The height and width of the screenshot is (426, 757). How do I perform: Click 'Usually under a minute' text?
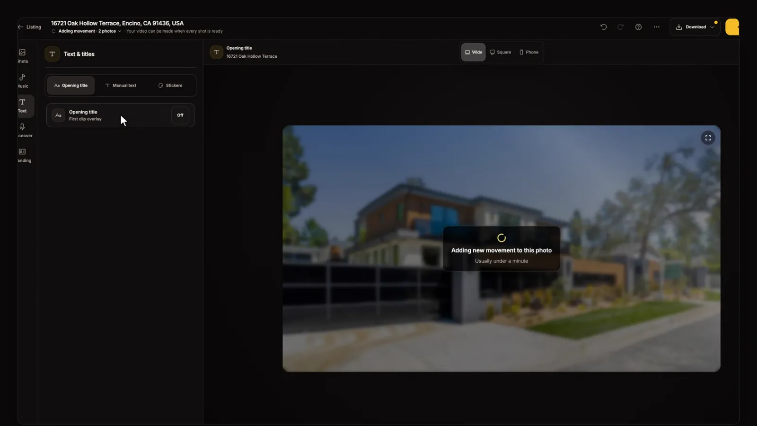click(502, 261)
